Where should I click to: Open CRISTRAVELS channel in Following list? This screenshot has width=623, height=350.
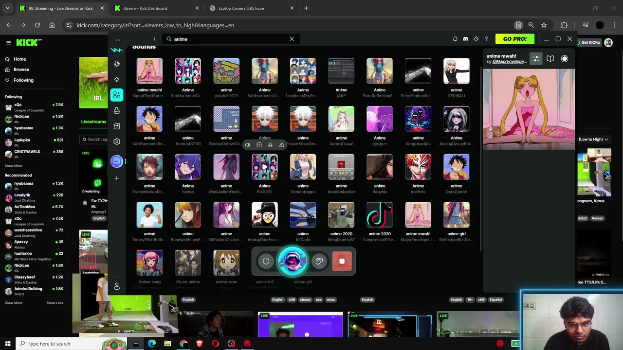click(34, 154)
